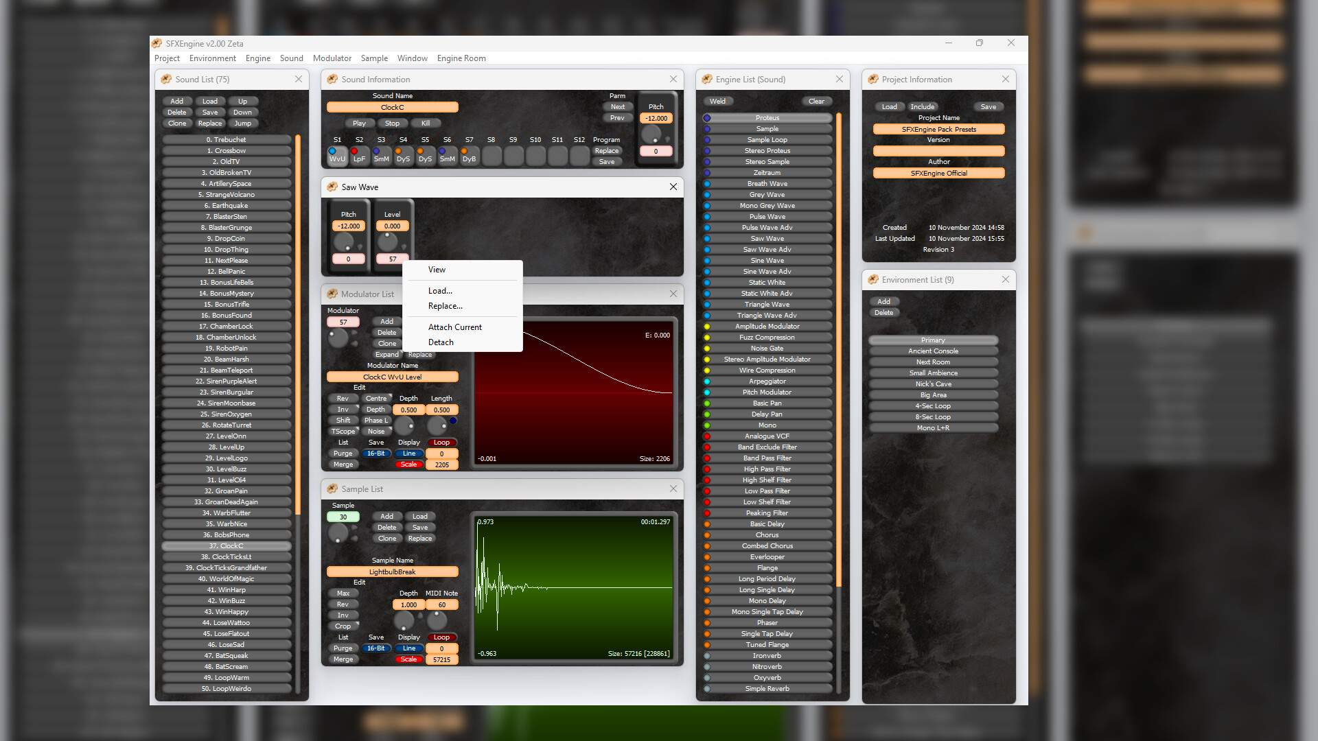The image size is (1318, 741).
Task: Play the ClockC sound
Action: (x=359, y=123)
